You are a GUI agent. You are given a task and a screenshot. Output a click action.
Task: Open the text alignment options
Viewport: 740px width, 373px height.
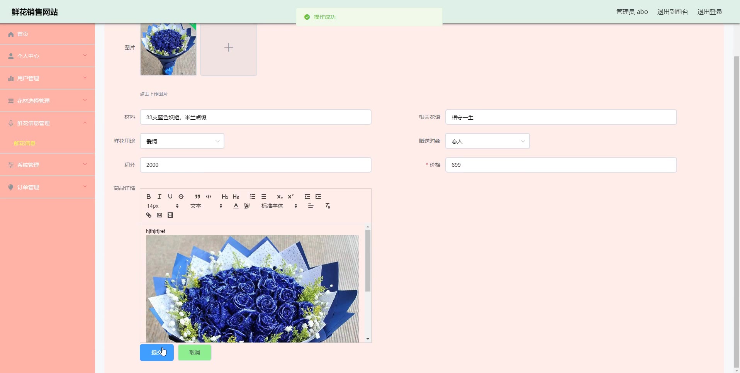pyautogui.click(x=311, y=206)
